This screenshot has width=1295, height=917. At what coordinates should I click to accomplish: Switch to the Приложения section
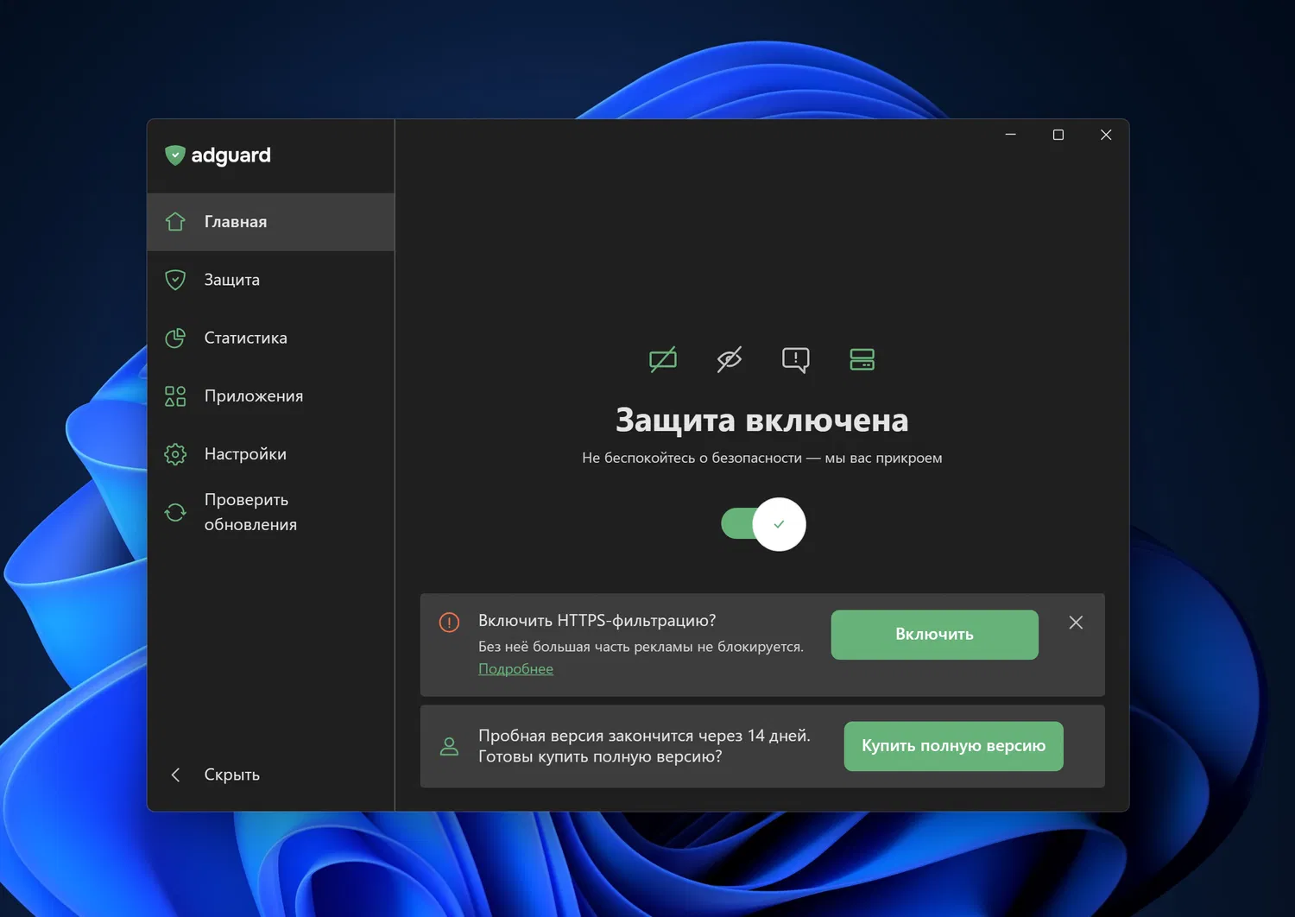(x=270, y=395)
